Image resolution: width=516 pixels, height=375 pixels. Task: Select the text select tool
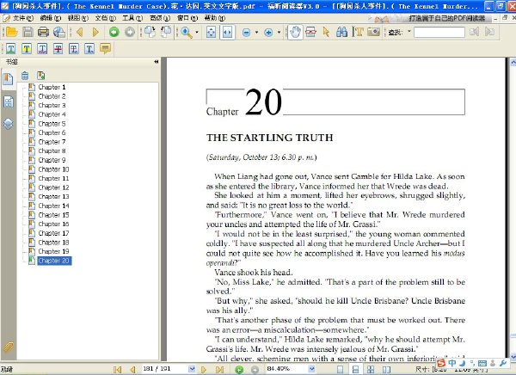pyautogui.click(x=358, y=33)
